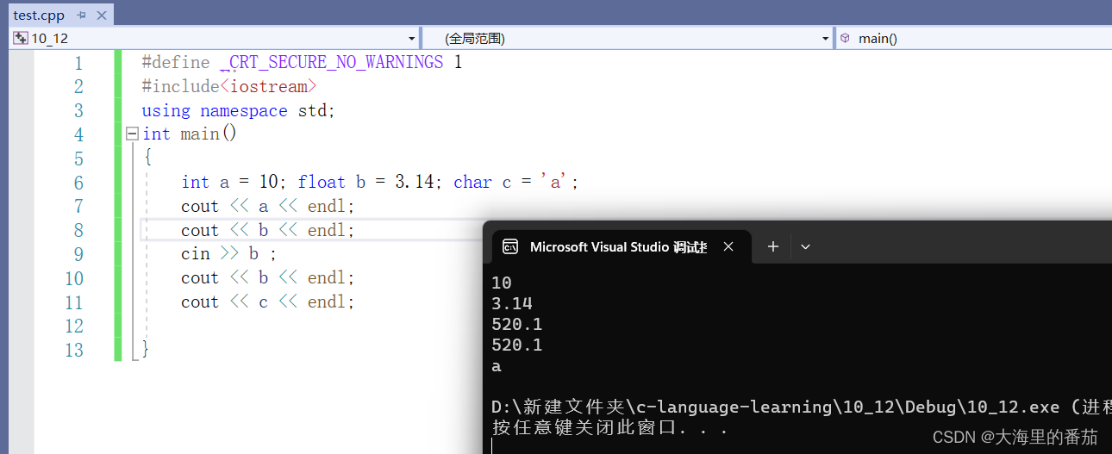Open the 10_12 project scope dropdown

pyautogui.click(x=411, y=39)
